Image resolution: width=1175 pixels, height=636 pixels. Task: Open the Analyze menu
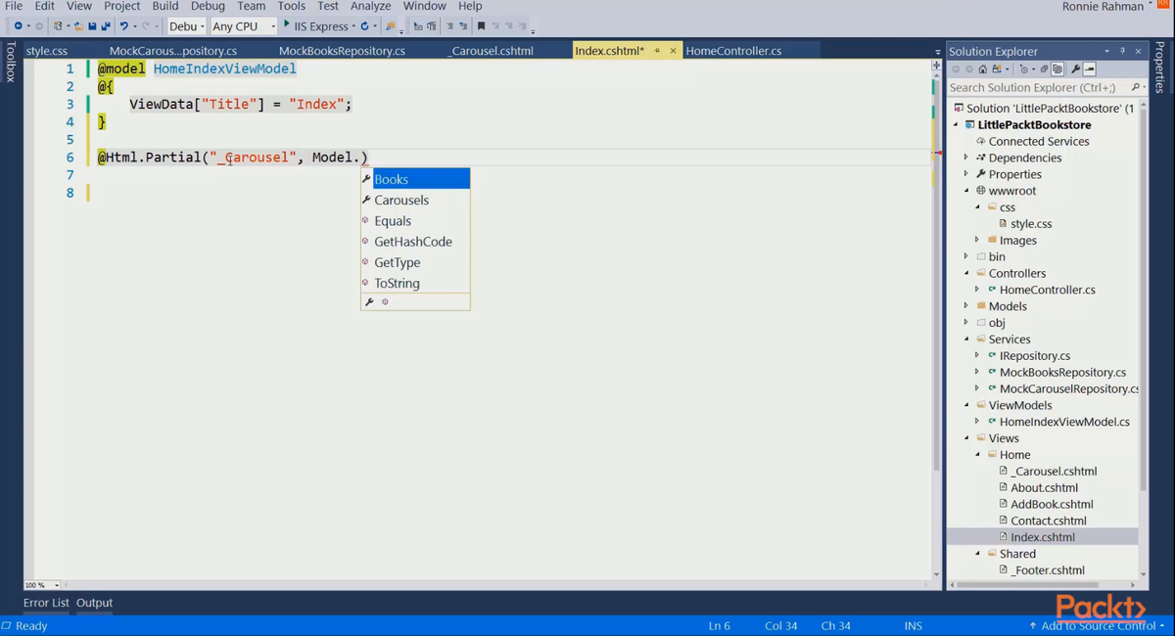(371, 6)
